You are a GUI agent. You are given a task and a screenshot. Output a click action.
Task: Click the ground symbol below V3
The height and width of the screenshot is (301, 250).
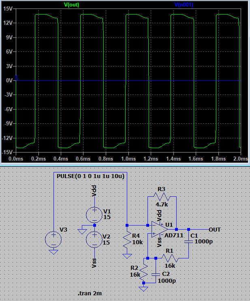[x=53, y=252]
